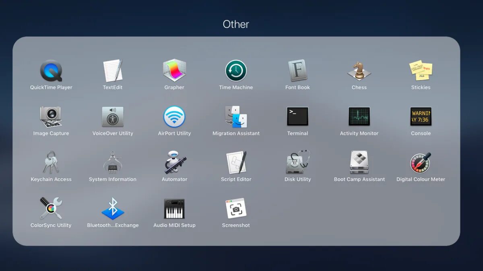Open the Activity Monitor icon
Viewport: 483px width, 271px height.
tap(359, 117)
